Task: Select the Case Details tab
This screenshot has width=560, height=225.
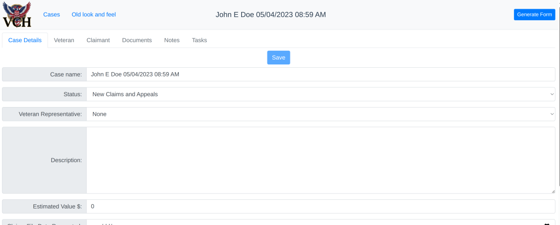Action: (x=25, y=40)
